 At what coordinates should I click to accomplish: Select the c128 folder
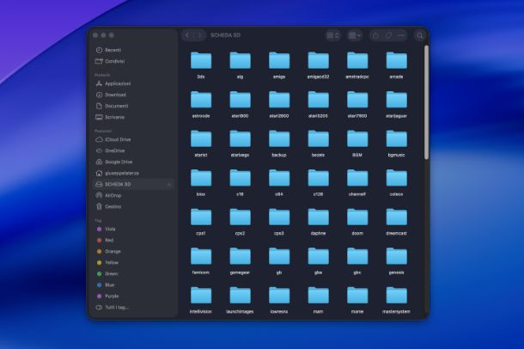318,182
